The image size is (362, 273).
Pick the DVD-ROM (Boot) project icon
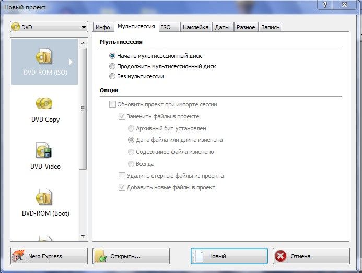[x=44, y=198]
